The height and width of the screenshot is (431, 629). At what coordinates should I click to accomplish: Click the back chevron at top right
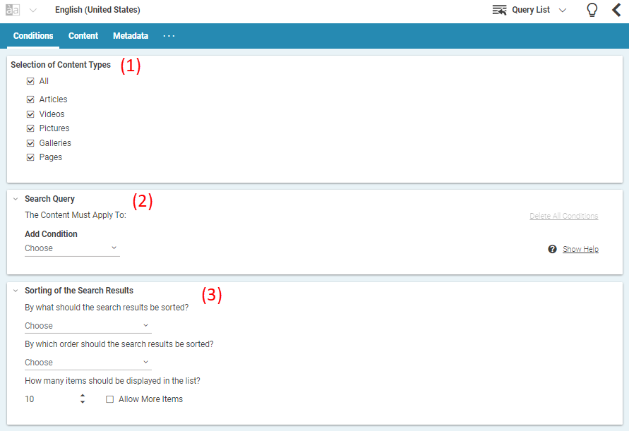pos(616,10)
